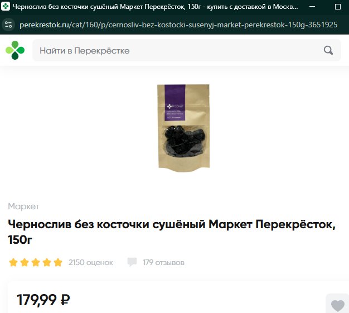The image size is (349, 313).
Task: Focus the 'Найти в Перекрёстке' search field
Action: point(187,50)
